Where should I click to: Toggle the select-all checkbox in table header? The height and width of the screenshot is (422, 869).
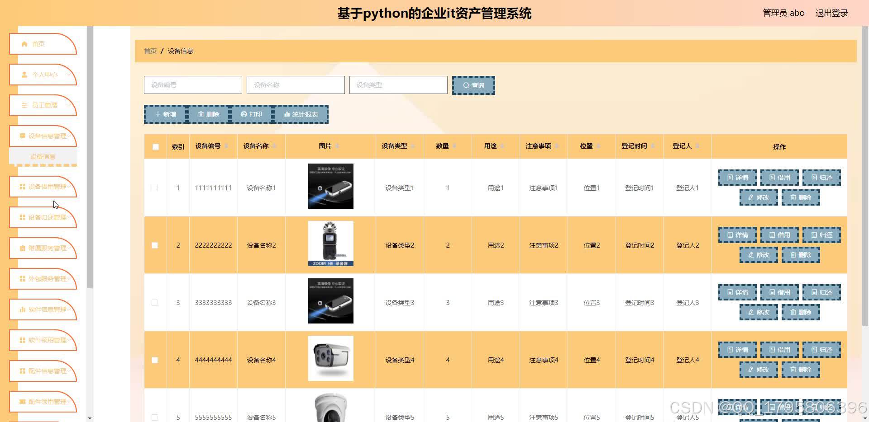click(x=156, y=147)
